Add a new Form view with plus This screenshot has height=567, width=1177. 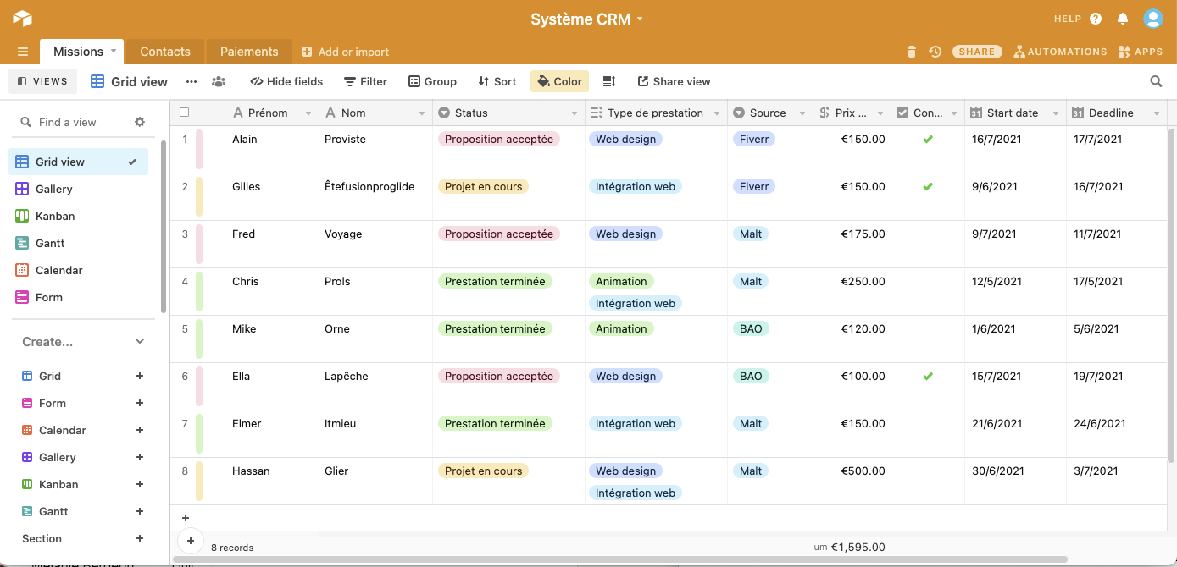pyautogui.click(x=140, y=403)
